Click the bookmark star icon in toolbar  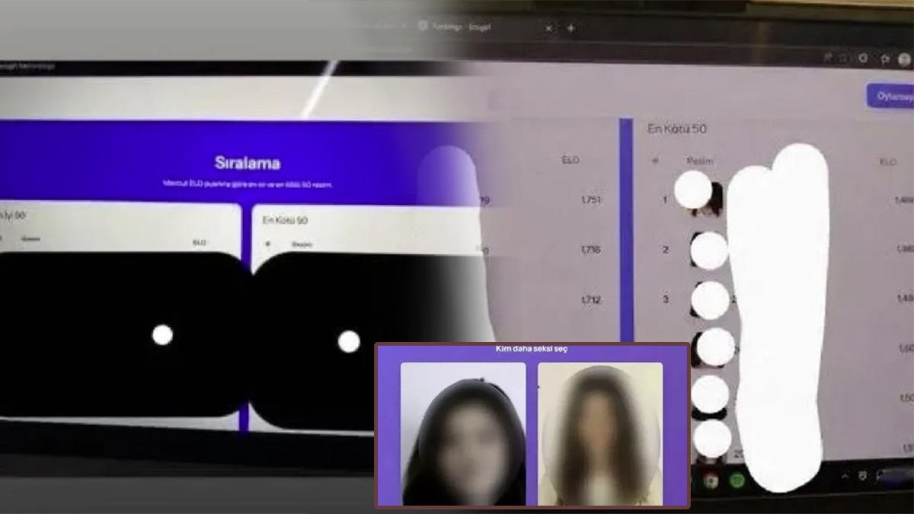pos(884,58)
